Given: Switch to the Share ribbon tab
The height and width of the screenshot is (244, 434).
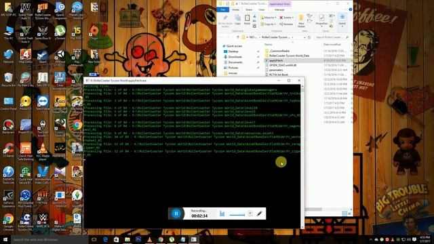Looking at the screenshot, I should point(249,9).
